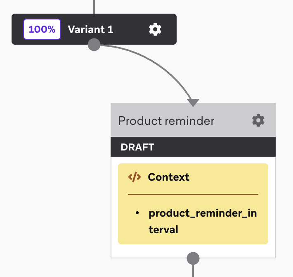Click outgoing line below Product reminder

pyautogui.click(x=193, y=271)
